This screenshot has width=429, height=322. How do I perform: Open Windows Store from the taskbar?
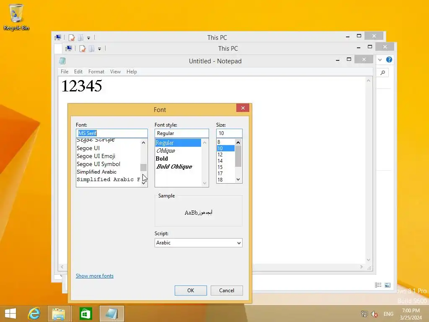pyautogui.click(x=85, y=314)
